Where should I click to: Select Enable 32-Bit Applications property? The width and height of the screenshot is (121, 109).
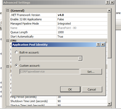[x=26, y=19]
